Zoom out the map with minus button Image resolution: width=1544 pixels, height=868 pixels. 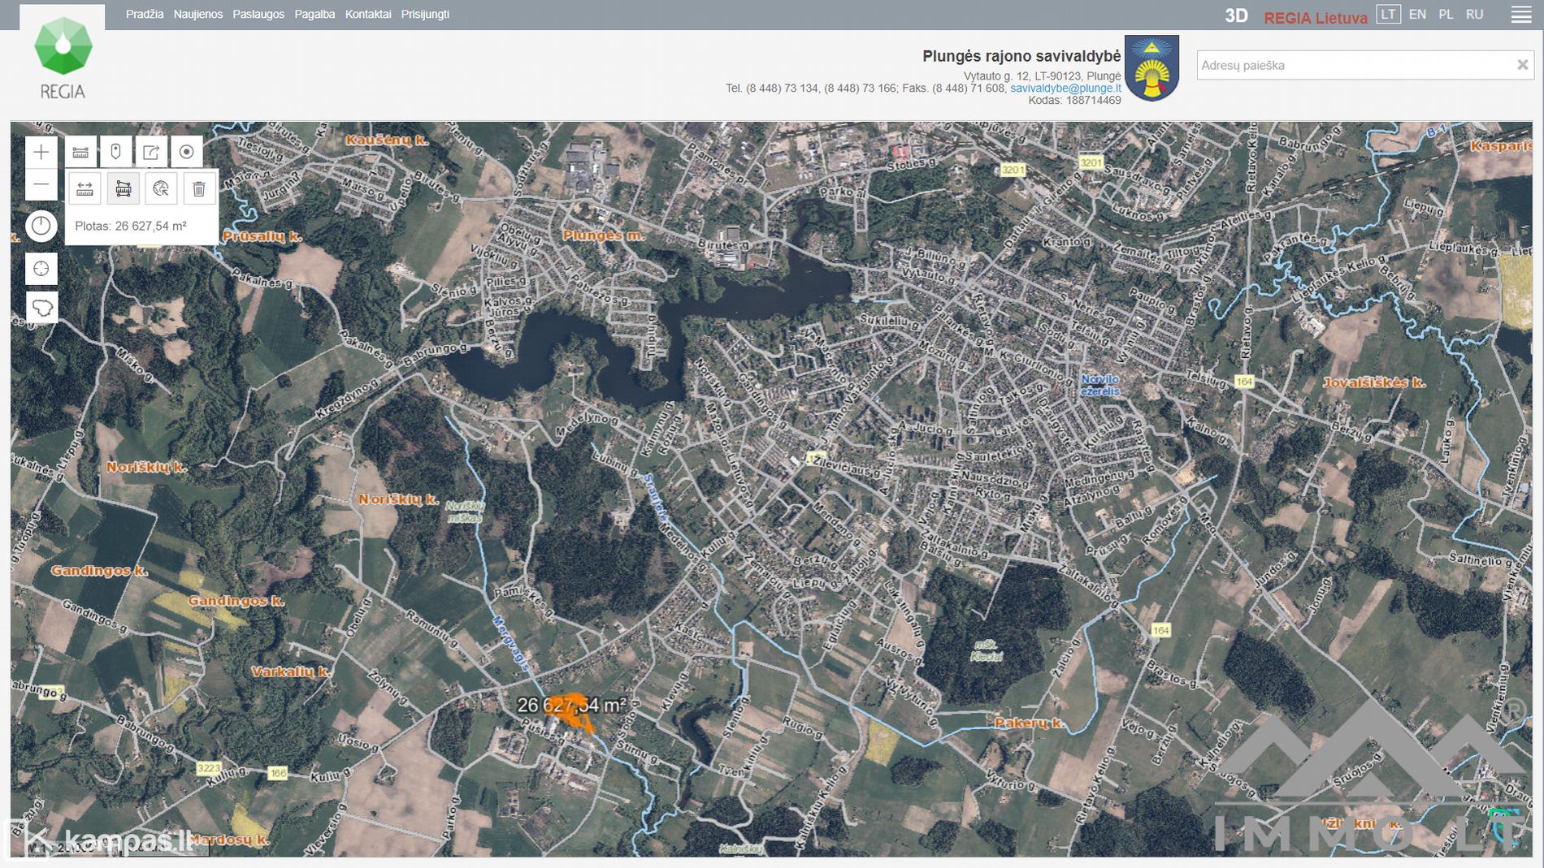(x=41, y=185)
